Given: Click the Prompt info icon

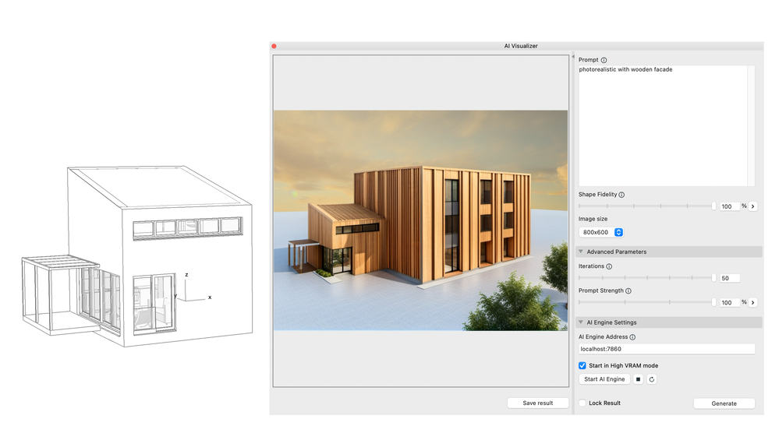Looking at the screenshot, I should (604, 60).
